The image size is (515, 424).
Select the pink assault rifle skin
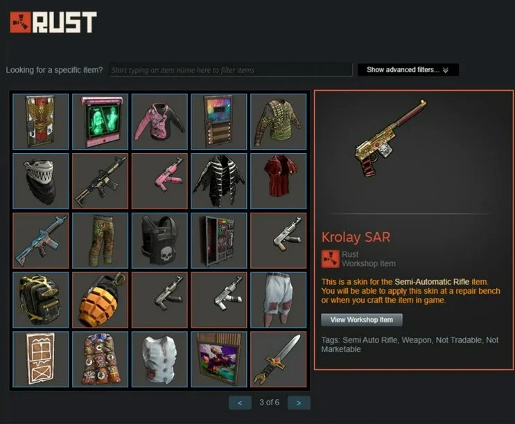point(159,181)
